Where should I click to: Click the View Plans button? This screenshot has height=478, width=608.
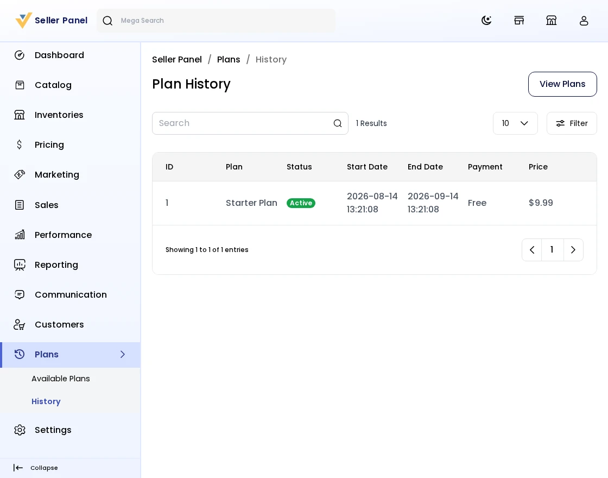click(x=562, y=84)
